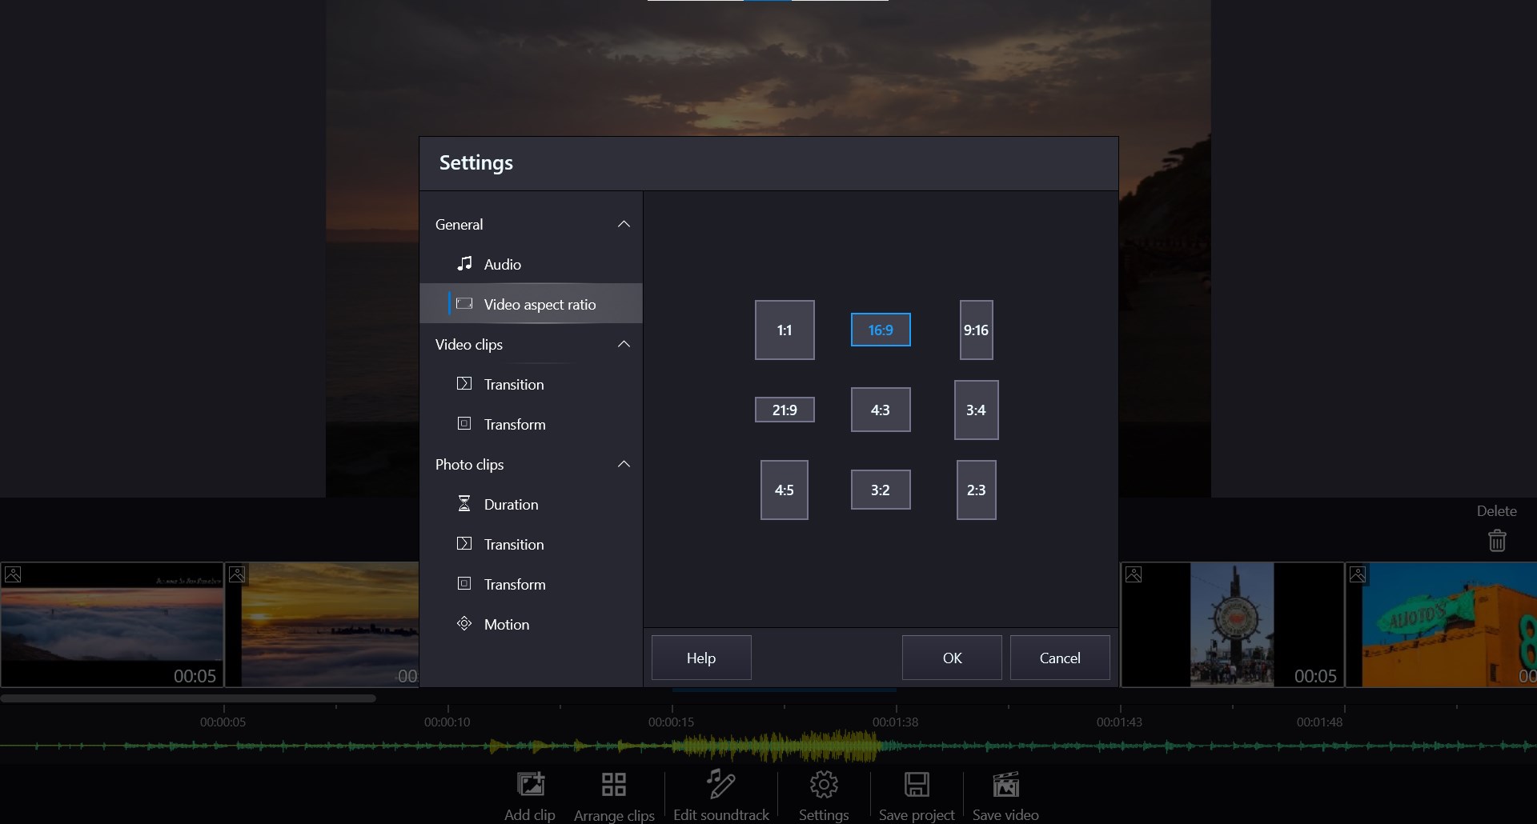
Task: Open Transition settings under Video clips
Action: pyautogui.click(x=513, y=384)
